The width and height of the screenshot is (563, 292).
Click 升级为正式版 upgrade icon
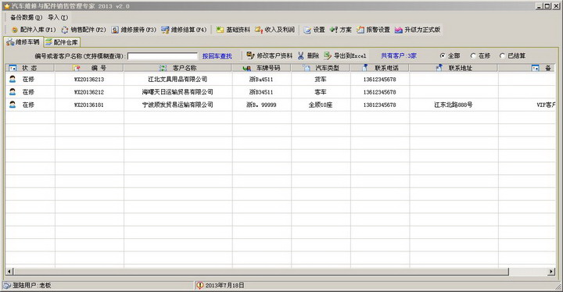click(x=399, y=30)
